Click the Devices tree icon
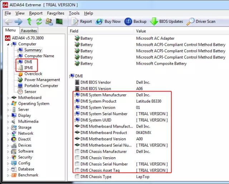The width and height of the screenshot is (229, 184). (14, 145)
